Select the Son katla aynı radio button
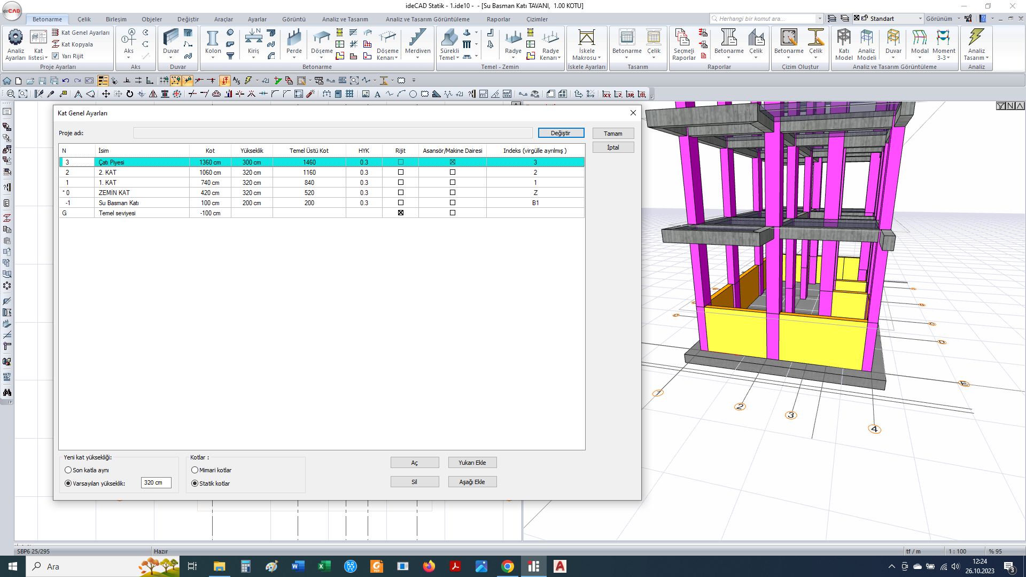Viewport: 1026px width, 577px height. pyautogui.click(x=68, y=470)
